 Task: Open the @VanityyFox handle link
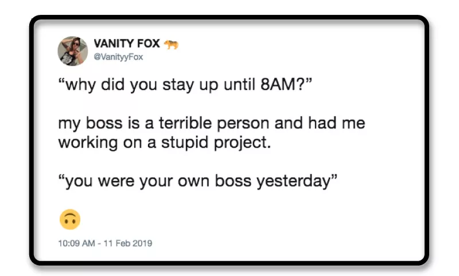coord(118,57)
